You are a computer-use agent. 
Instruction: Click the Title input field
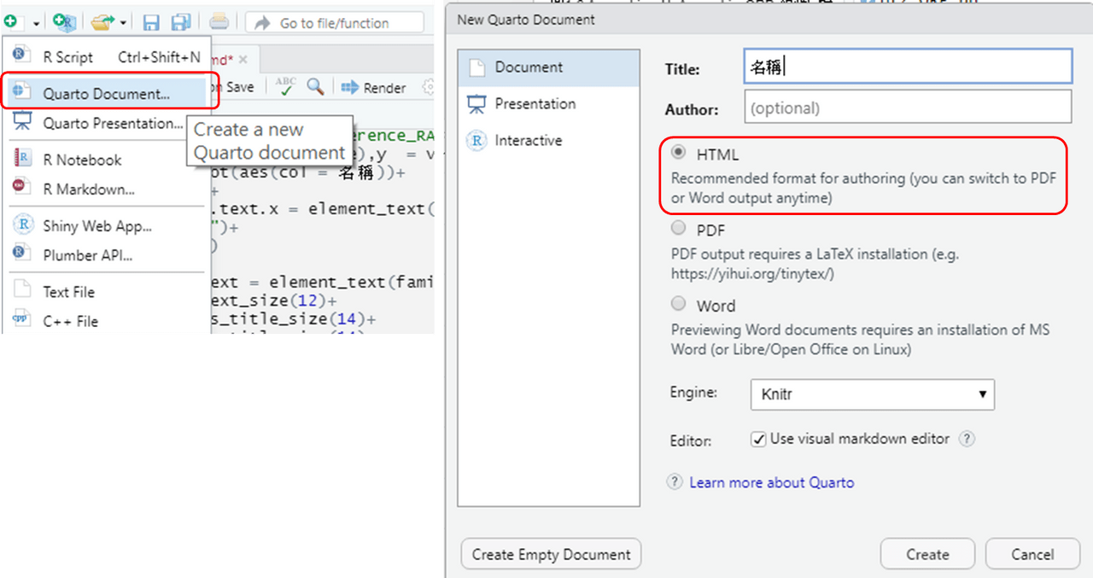[908, 67]
